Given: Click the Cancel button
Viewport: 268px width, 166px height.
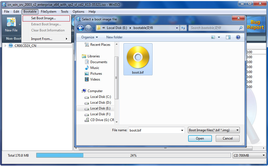Looking at the screenshot, I should pos(227,138).
